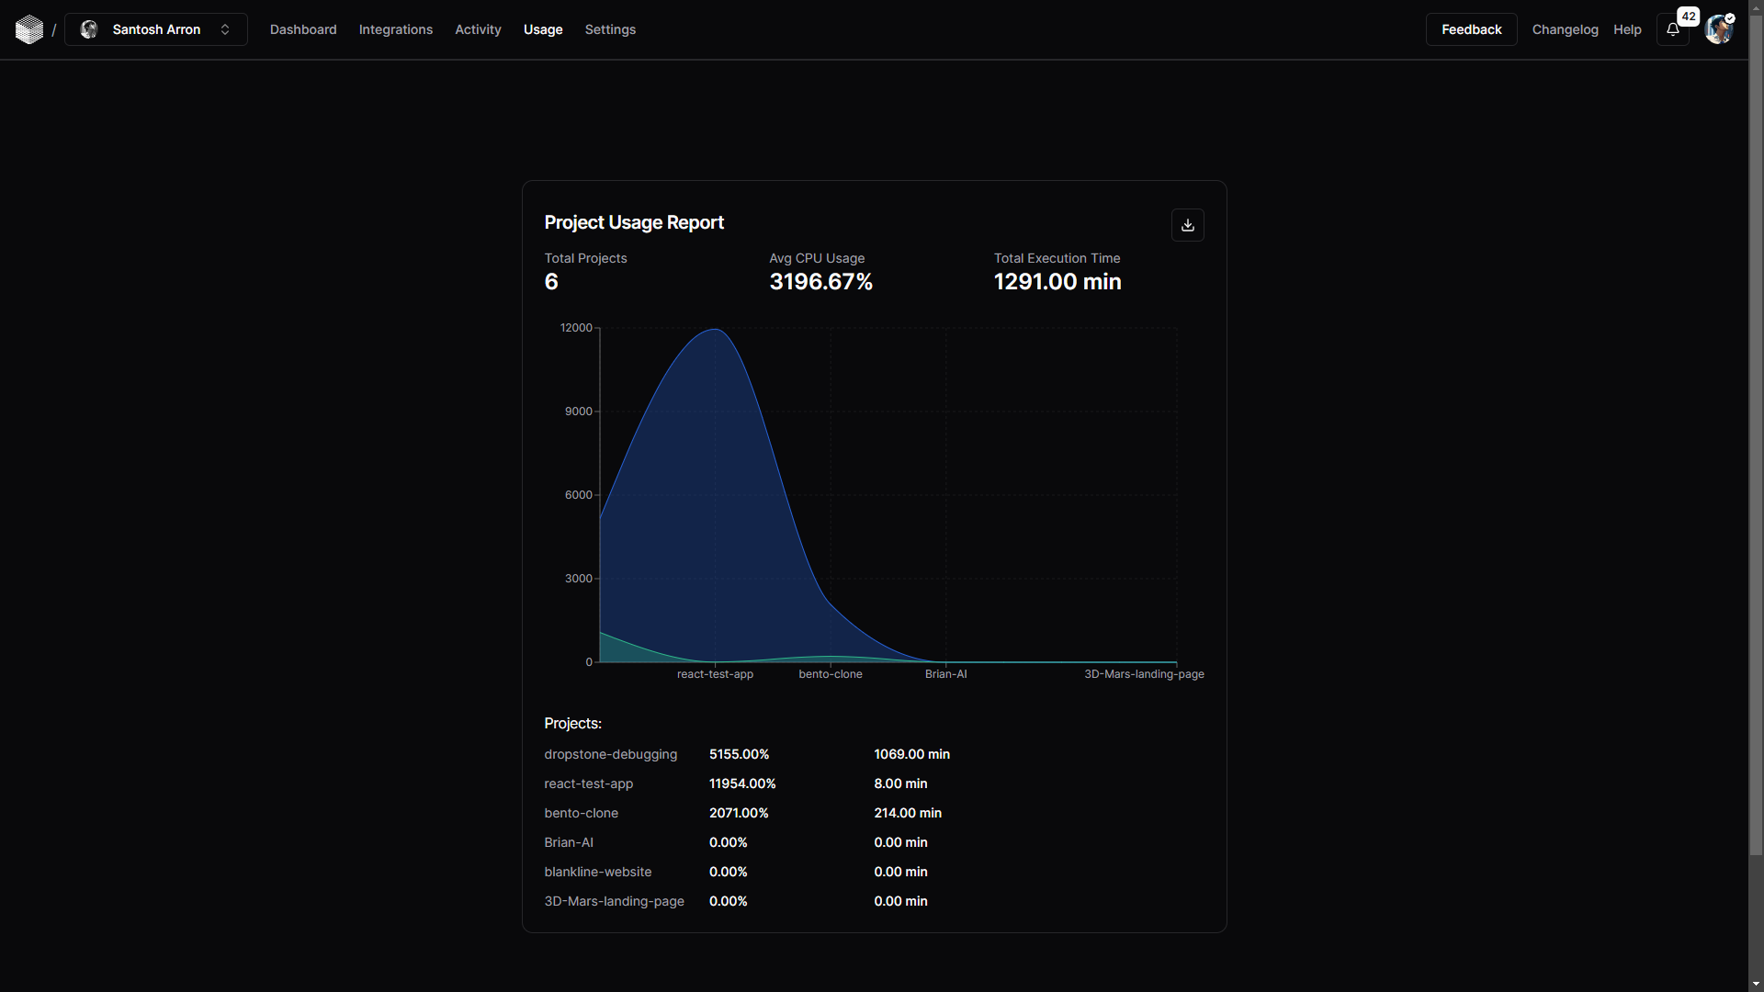Select the 3D-Mars-landing-page project in list
Screen dimensions: 1764x992
click(x=614, y=901)
